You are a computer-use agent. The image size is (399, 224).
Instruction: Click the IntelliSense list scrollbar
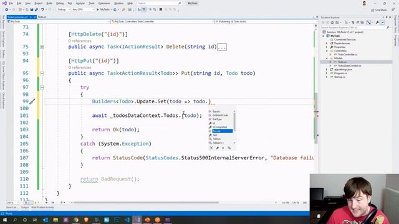234,122
